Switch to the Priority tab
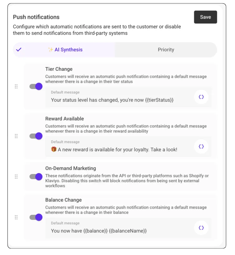The height and width of the screenshot is (255, 235). point(166,50)
